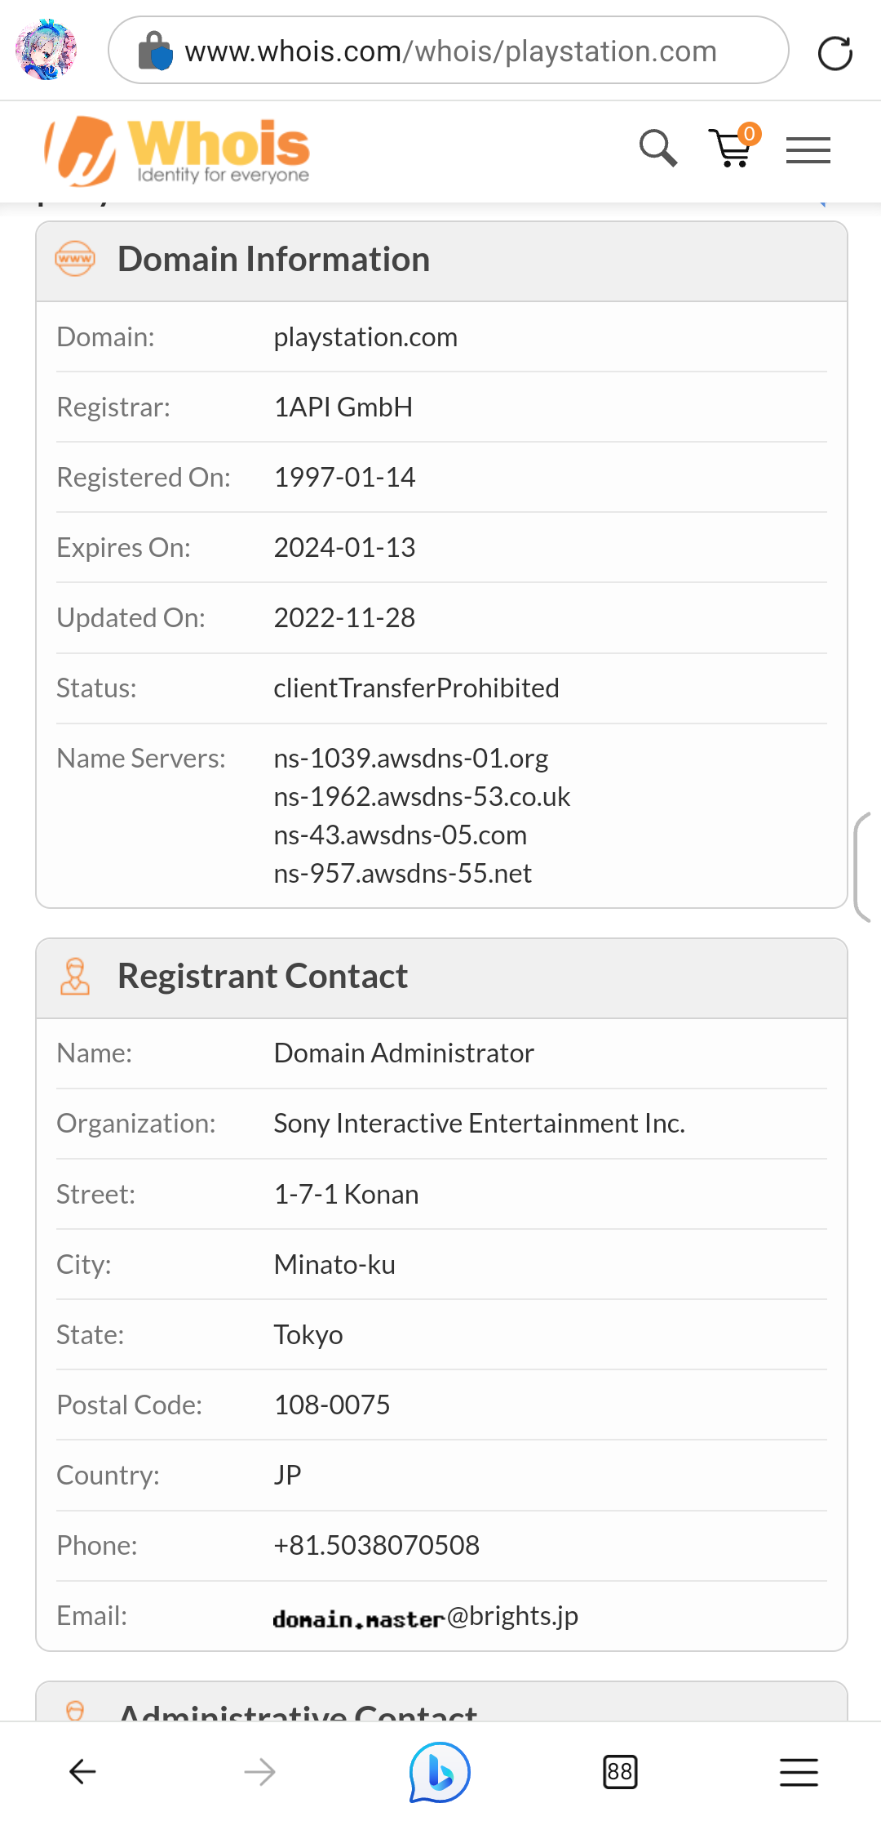Click the City label

click(x=84, y=1265)
